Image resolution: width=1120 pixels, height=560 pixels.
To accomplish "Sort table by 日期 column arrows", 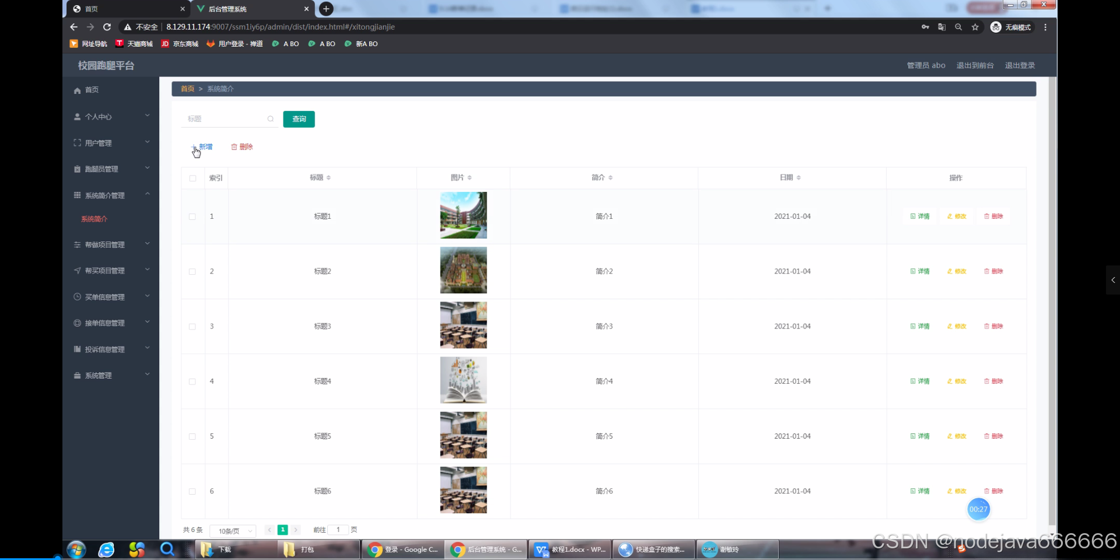I will tap(799, 177).
